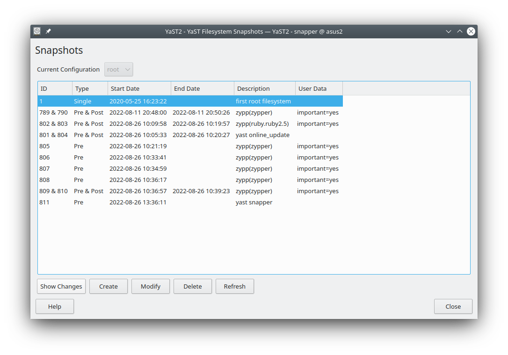
Task: Close the Snapshots dialog
Action: [453, 306]
